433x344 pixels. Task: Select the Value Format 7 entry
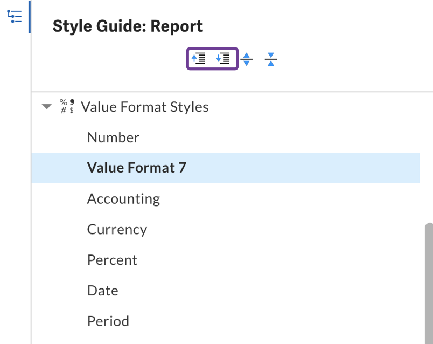[136, 168]
